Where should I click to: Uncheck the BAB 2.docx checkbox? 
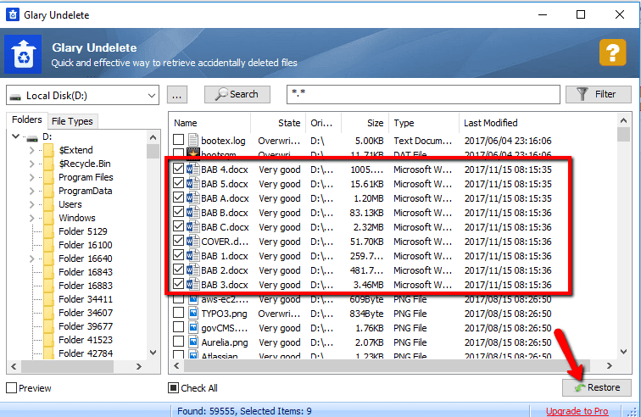click(178, 270)
